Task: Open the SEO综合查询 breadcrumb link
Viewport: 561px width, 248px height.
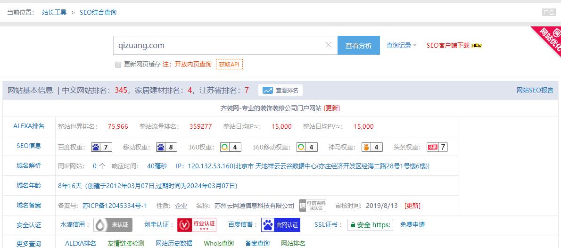Action: tap(98, 13)
